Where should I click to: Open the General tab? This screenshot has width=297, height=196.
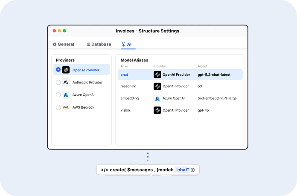click(x=64, y=44)
